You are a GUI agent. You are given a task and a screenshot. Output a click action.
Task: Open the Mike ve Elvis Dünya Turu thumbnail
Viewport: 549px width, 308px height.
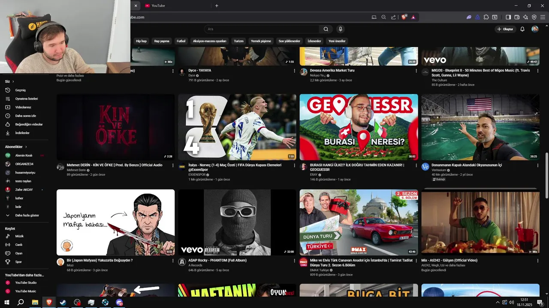point(359,222)
